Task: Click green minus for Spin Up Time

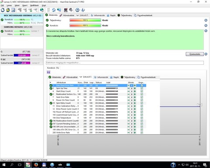Action: [x=129, y=88]
